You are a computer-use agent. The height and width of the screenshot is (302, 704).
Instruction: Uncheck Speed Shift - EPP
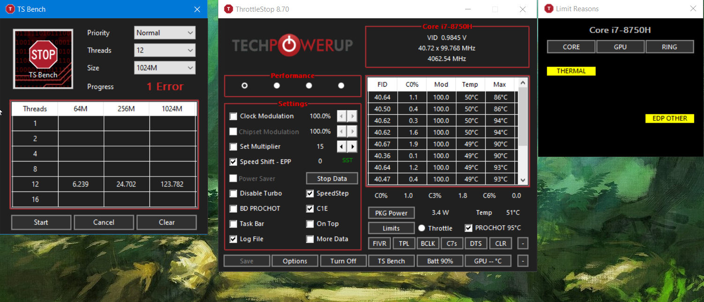coord(233,162)
